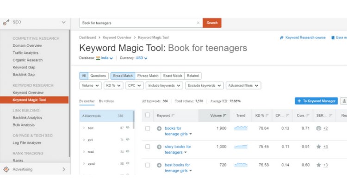The image size is (347, 192).
Task: Open Keyword Overview breadcrumb link
Action: pyautogui.click(x=117, y=37)
